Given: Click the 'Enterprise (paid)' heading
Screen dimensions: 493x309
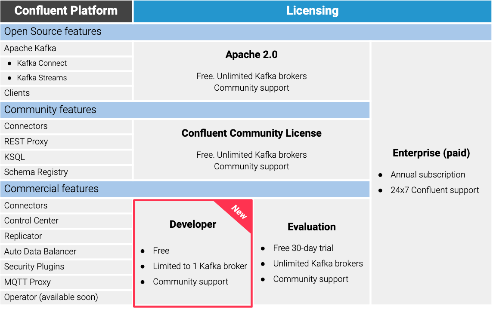Looking at the screenshot, I should (431, 153).
